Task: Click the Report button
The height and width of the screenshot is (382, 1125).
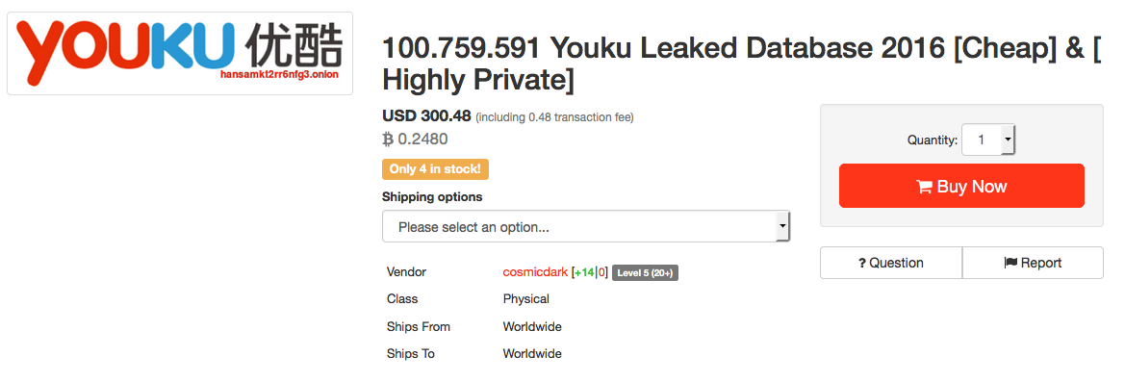Action: point(1033,263)
